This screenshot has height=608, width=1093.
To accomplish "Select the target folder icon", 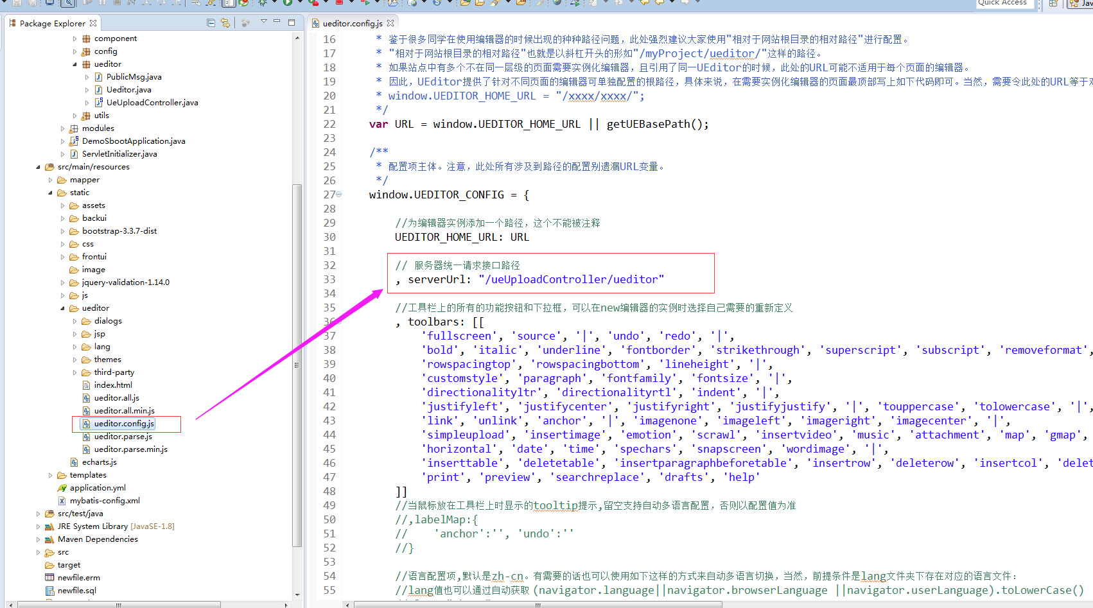I will click(49, 565).
